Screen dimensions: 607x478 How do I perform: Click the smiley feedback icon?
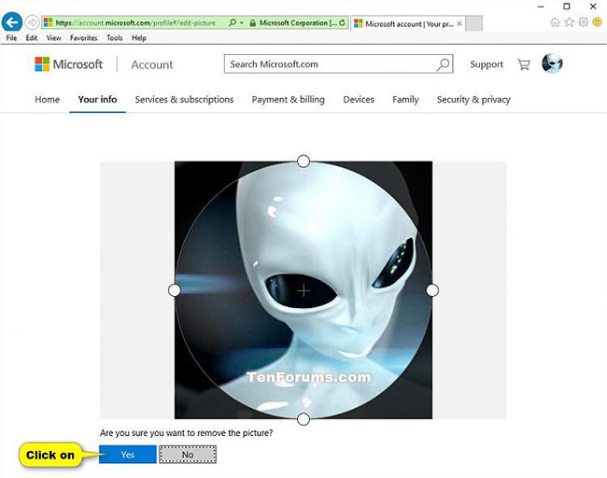[598, 22]
